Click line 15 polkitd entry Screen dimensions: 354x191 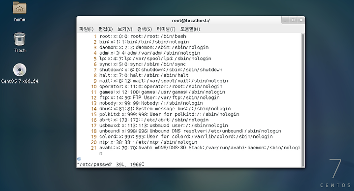169,114
